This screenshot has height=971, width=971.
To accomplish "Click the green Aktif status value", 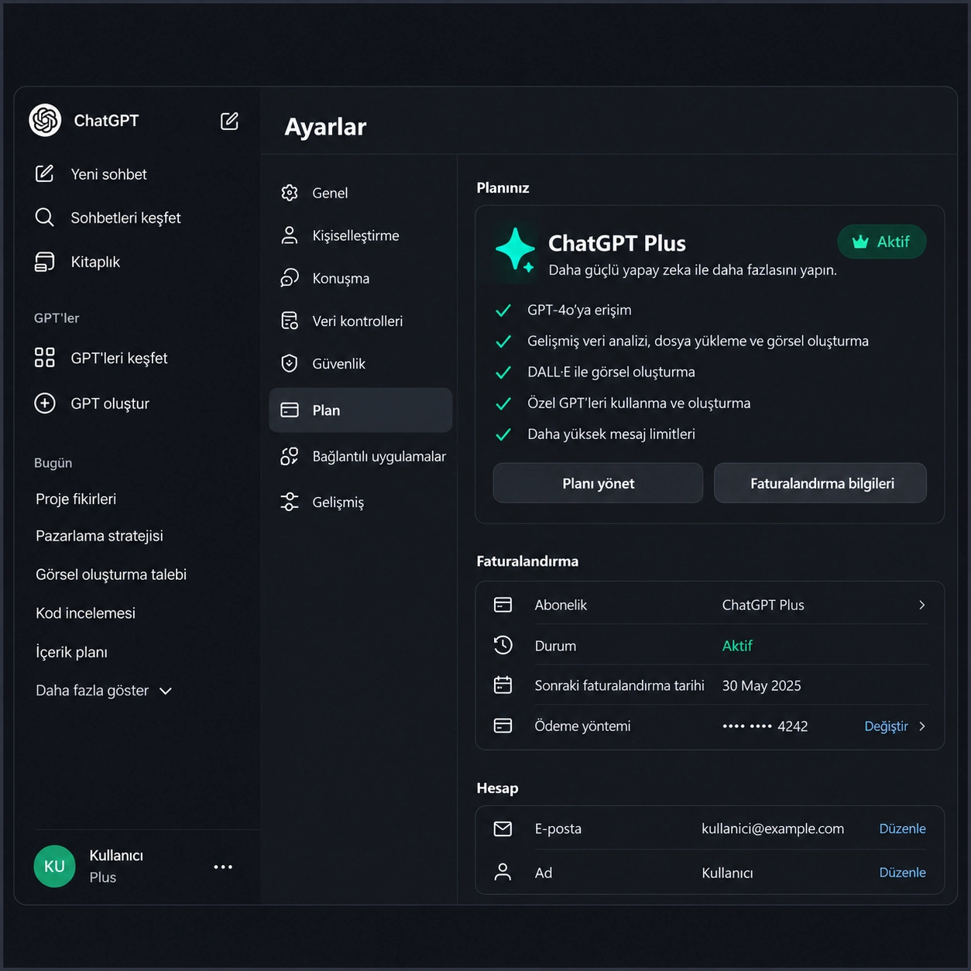I will pyautogui.click(x=737, y=646).
